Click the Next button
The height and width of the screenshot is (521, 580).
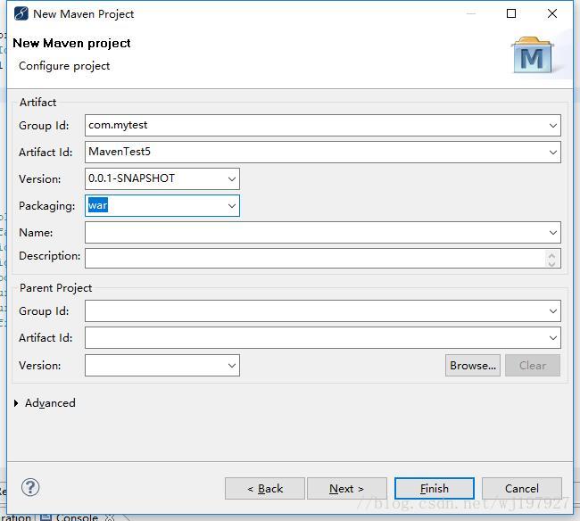click(347, 489)
